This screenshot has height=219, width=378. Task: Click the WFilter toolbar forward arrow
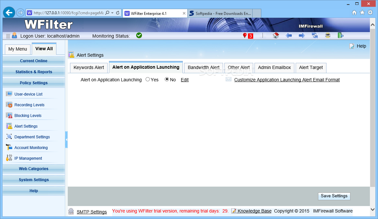click(301, 36)
